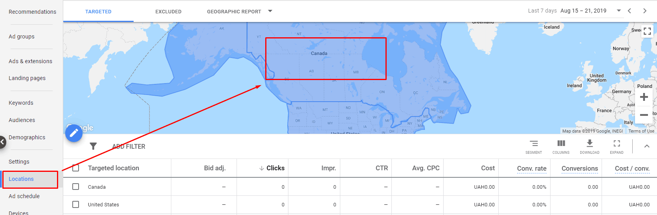This screenshot has width=657, height=215.
Task: Click Iceland label on the map
Action: click(552, 27)
